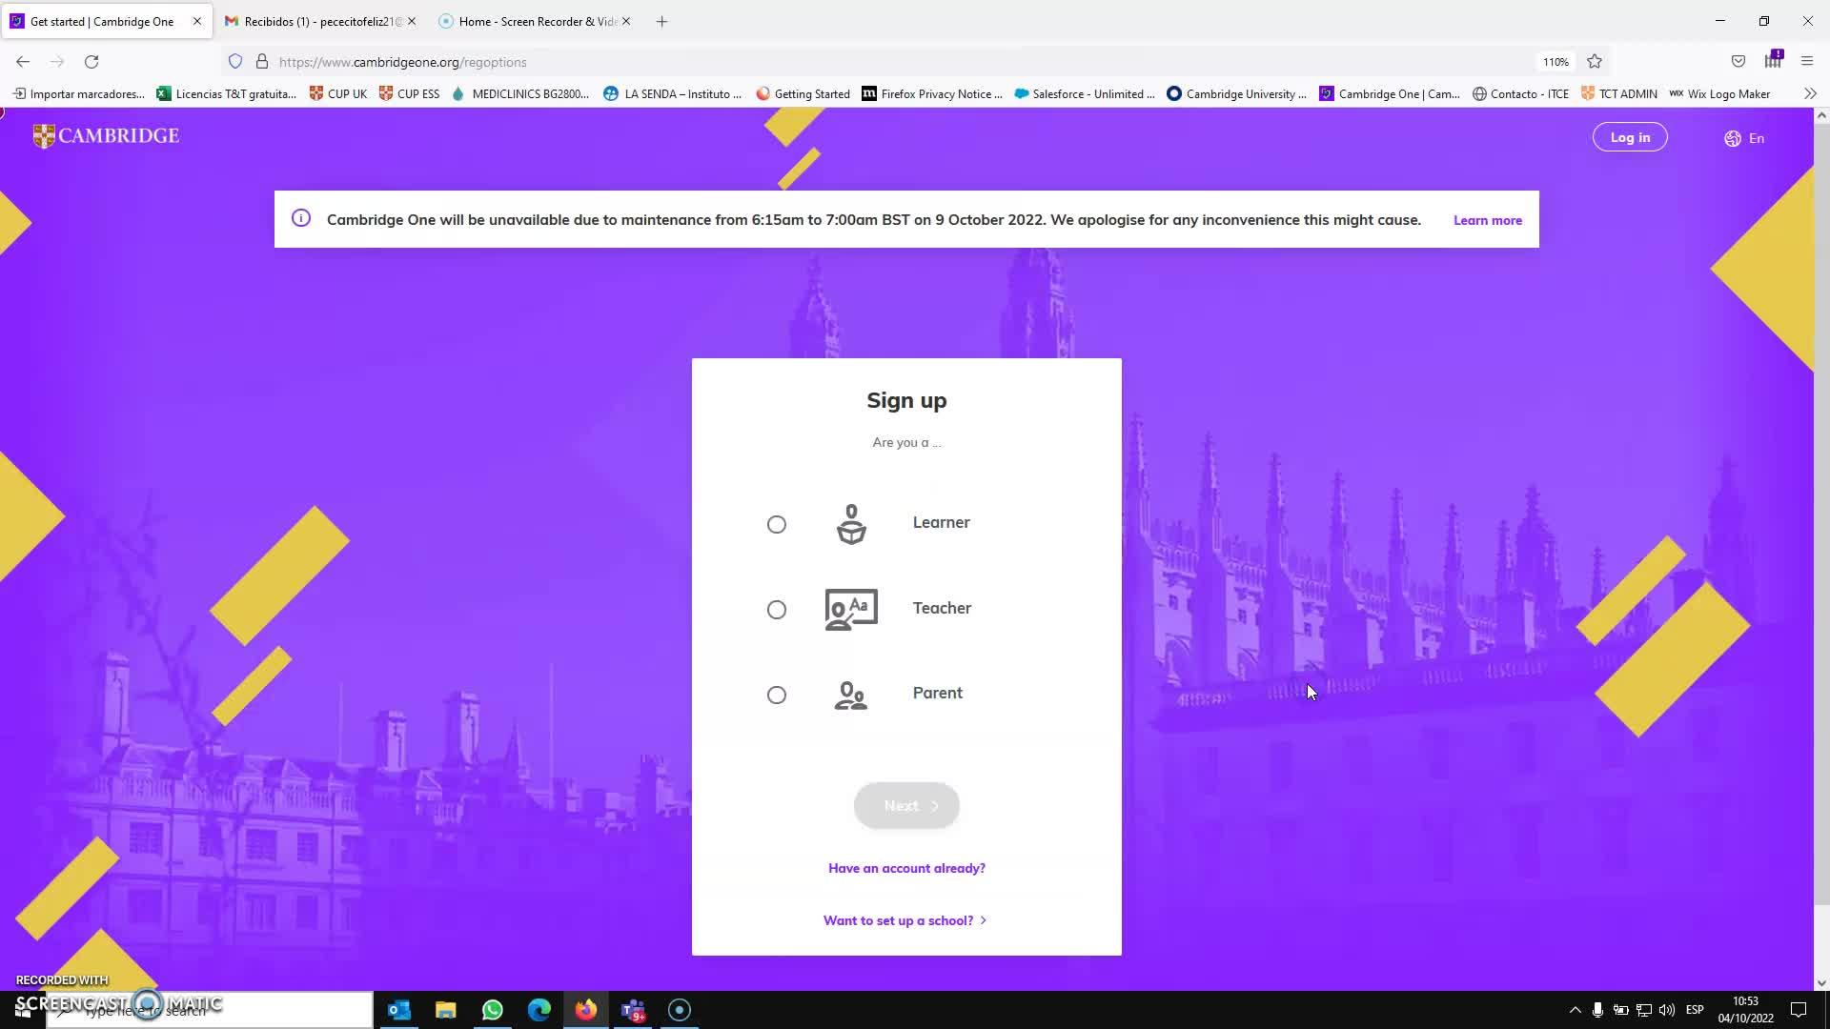
Task: Select the Learner radio button
Action: click(x=777, y=524)
